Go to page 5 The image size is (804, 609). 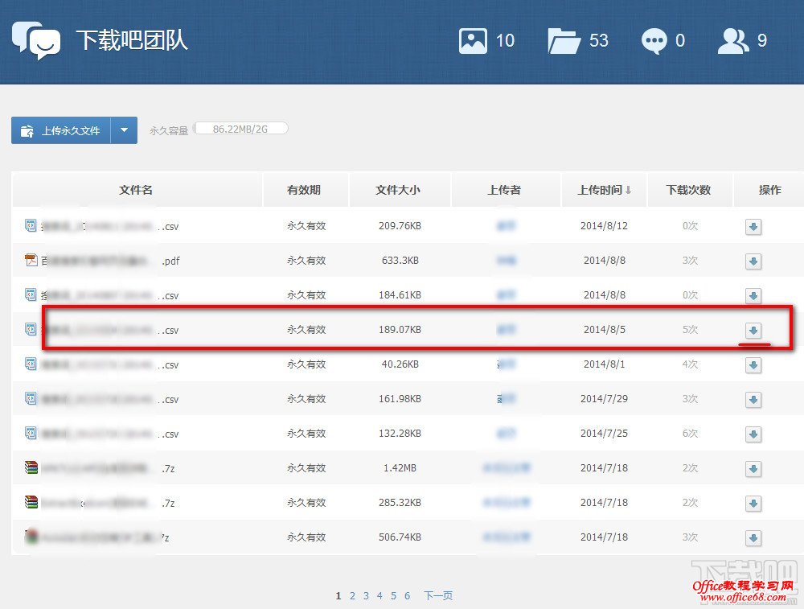pos(393,595)
